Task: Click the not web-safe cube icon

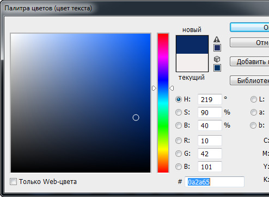Action: click(x=217, y=59)
